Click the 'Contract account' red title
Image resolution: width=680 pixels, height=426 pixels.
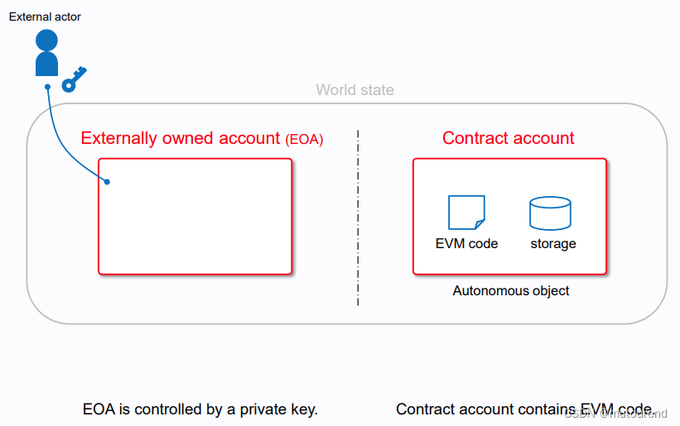[509, 138]
